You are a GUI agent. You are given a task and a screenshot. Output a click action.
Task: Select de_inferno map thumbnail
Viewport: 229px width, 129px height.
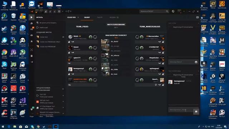point(105,56)
